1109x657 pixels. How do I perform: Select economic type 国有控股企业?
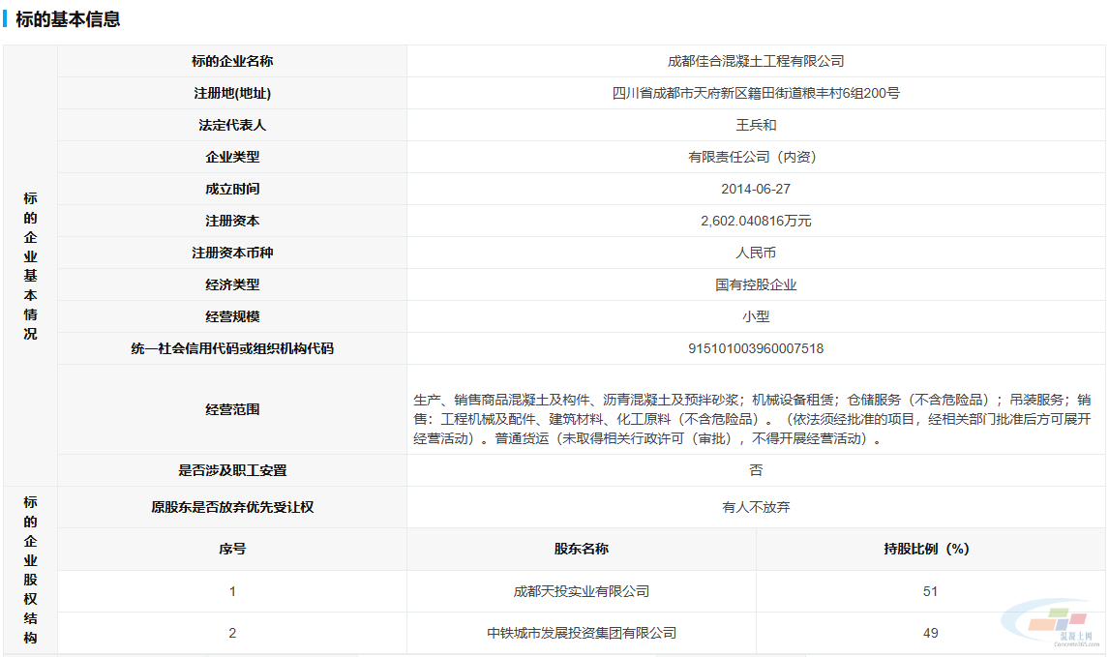coord(756,284)
